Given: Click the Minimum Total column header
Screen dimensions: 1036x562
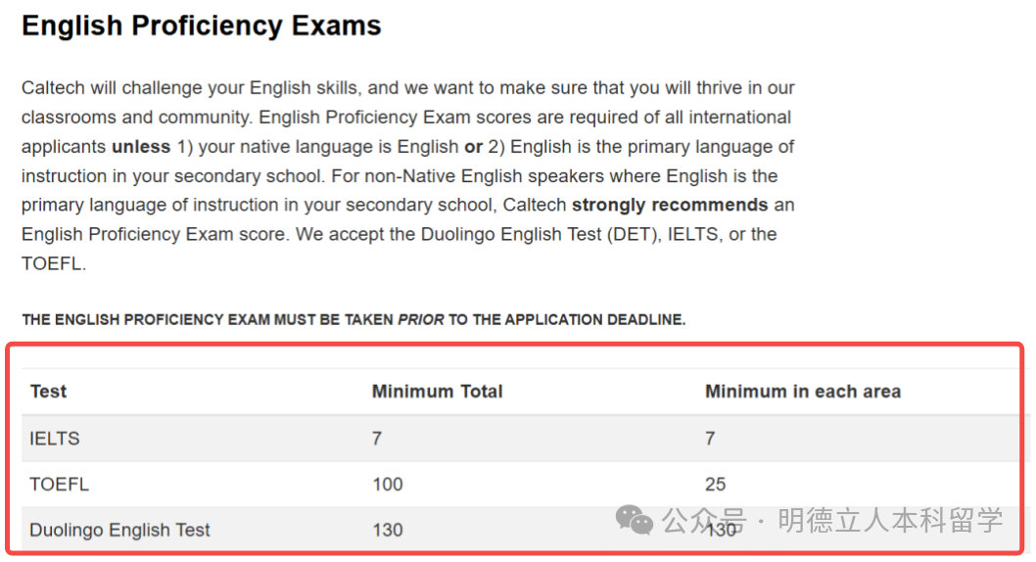Looking at the screenshot, I should [x=437, y=392].
